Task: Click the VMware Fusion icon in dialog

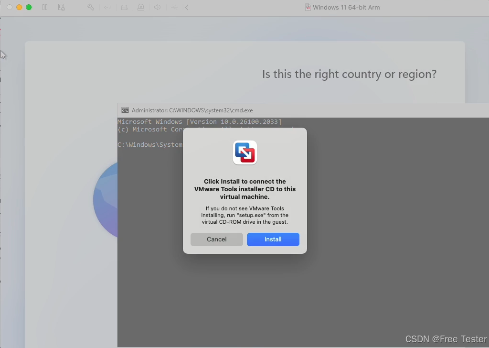Action: 245,152
